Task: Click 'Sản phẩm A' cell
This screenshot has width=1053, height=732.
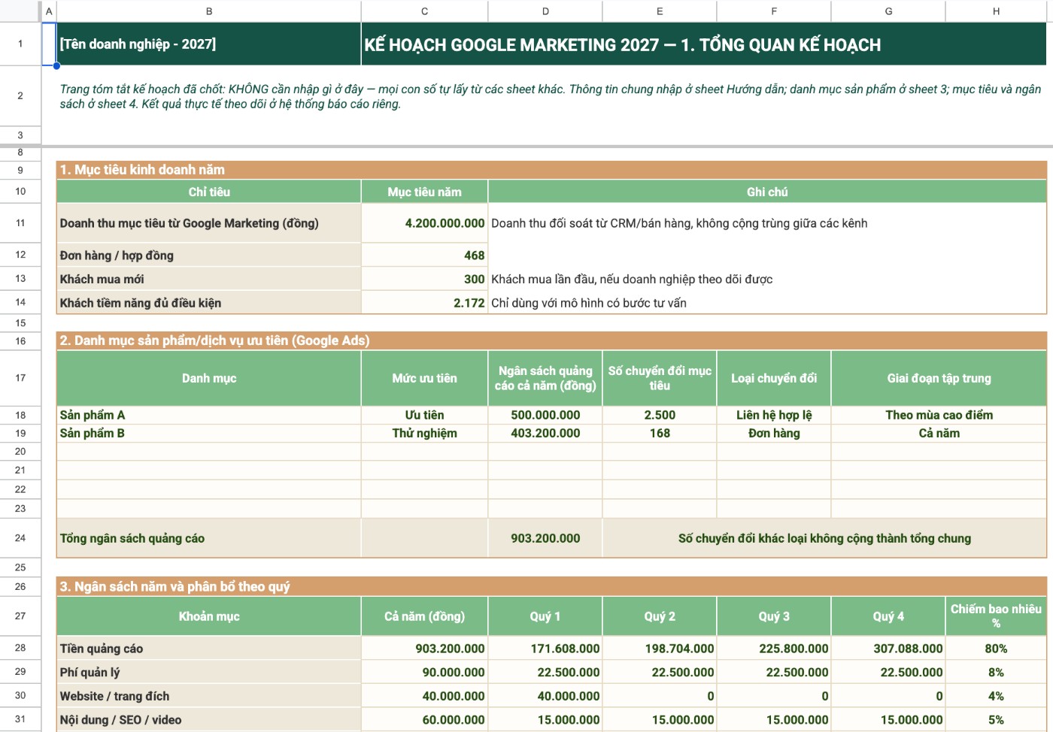Action: click(x=208, y=415)
